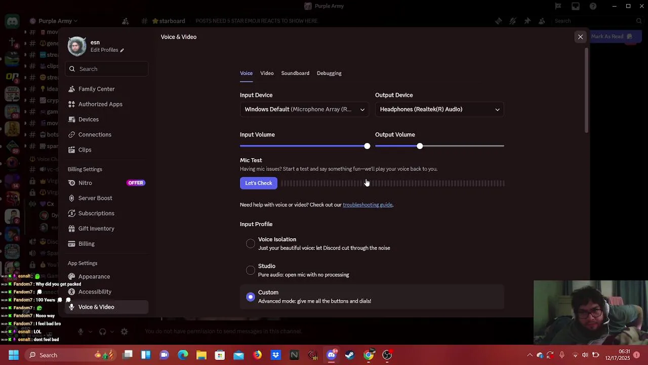Click the Billing card icon
The image size is (648, 365).
click(71, 243)
